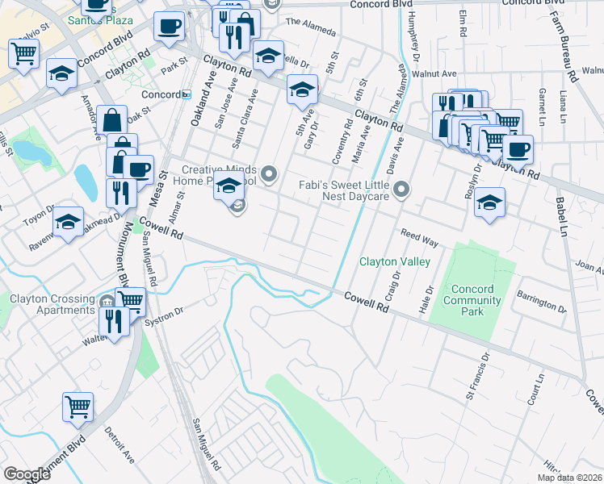Screen dimensions: 604x484
Task: Select the shopping cart marker near Detroit Ave
Action: (x=78, y=408)
